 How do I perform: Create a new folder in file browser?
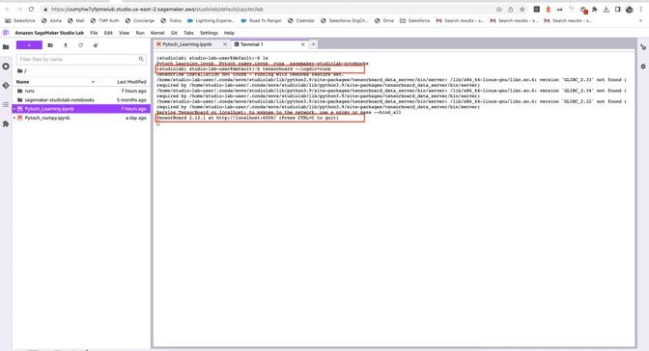pos(50,45)
